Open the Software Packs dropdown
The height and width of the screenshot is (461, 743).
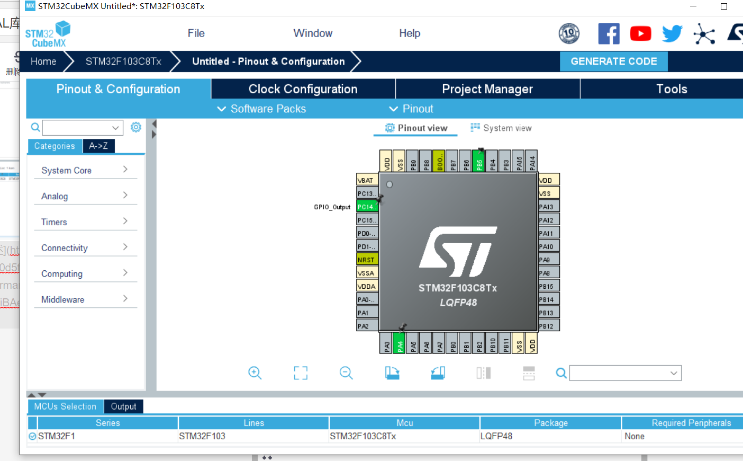261,109
